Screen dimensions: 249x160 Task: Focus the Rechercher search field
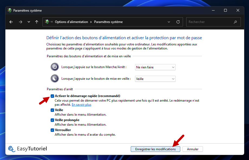214,22
